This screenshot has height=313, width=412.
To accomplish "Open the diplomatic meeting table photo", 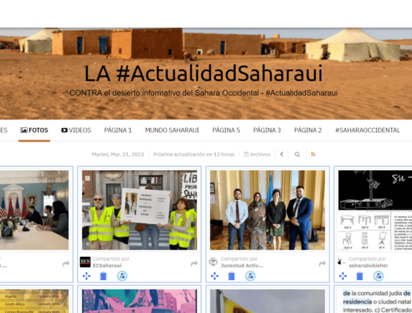I will (34, 210).
